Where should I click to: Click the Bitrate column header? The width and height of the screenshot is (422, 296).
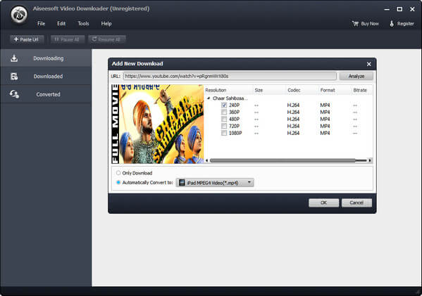(x=362, y=90)
